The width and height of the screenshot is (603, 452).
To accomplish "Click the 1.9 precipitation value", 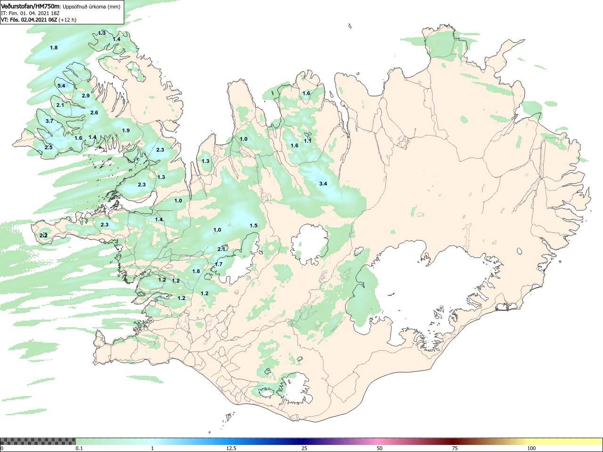I will click(126, 130).
